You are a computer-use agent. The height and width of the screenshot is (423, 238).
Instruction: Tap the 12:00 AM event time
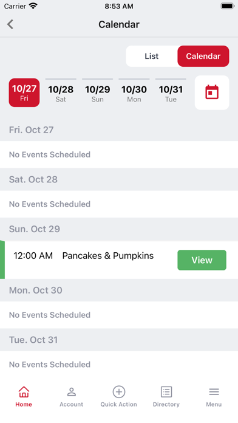click(x=33, y=256)
